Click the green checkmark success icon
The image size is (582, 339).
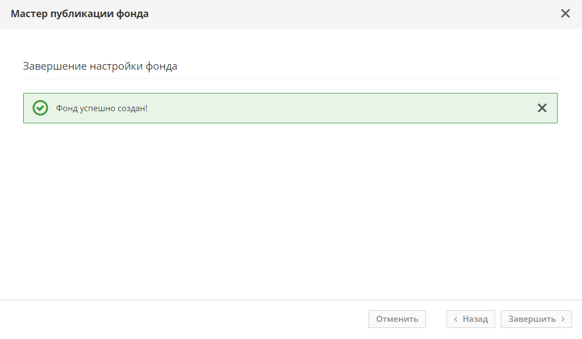(40, 108)
